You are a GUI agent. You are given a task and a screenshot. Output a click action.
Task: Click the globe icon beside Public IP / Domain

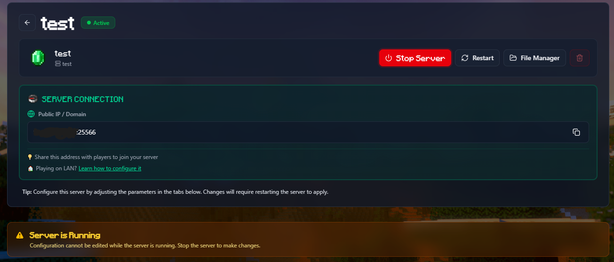point(31,114)
